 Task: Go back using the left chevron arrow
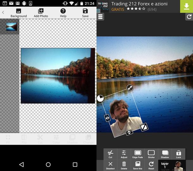pyautogui.click(x=3, y=12)
